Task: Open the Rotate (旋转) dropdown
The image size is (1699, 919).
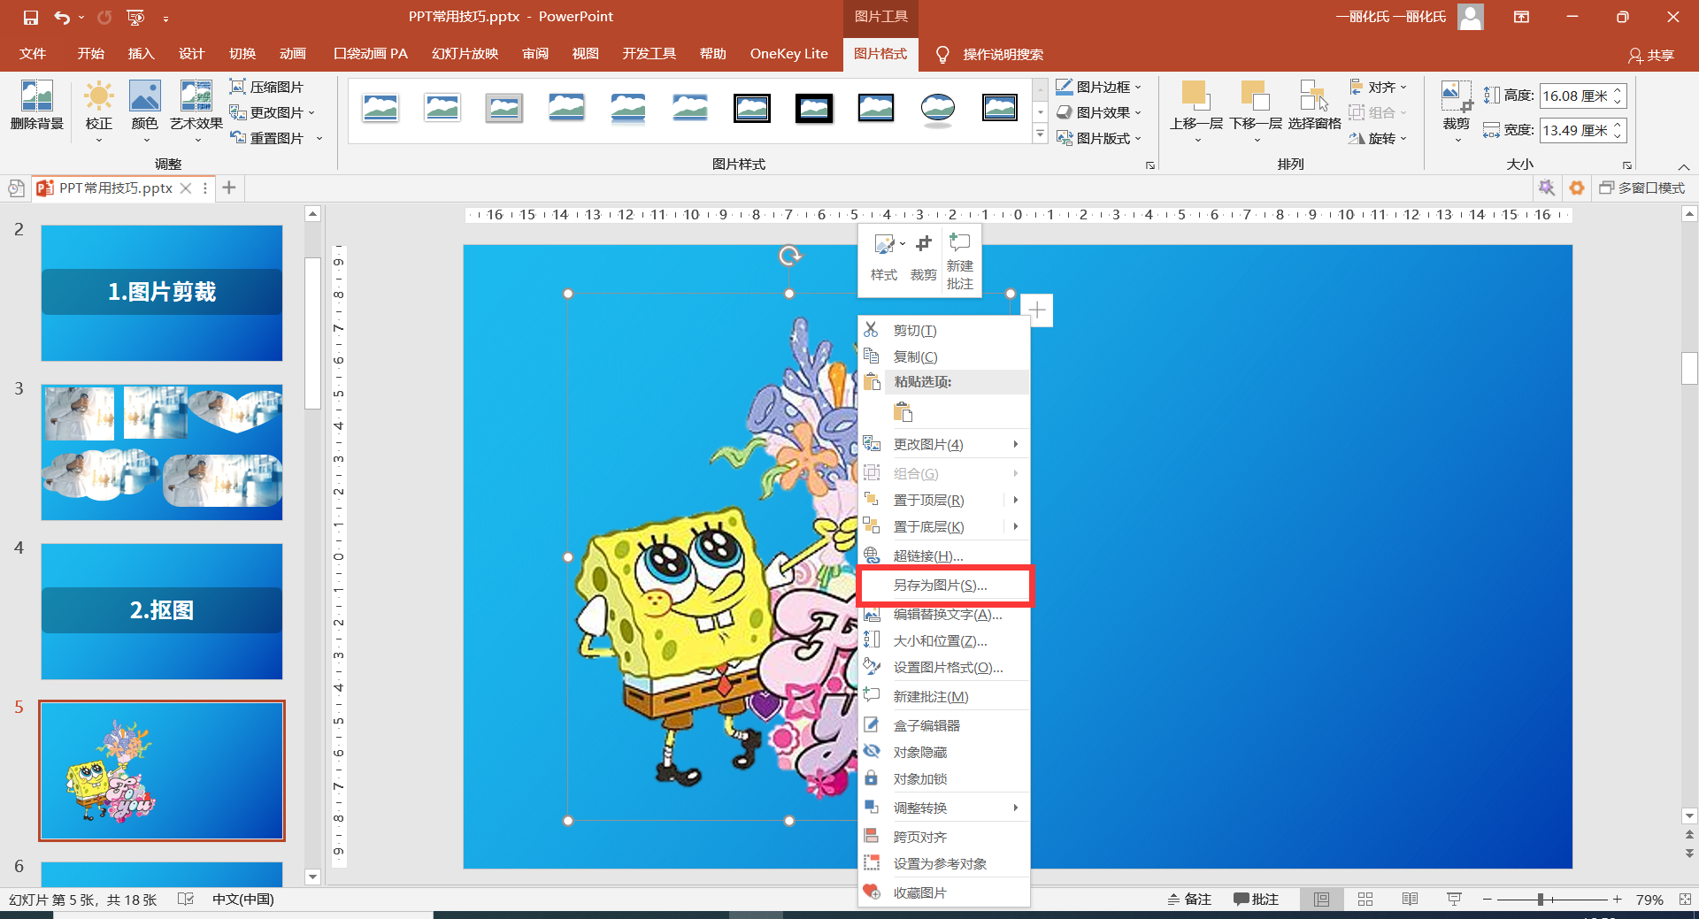Action: (x=1379, y=138)
